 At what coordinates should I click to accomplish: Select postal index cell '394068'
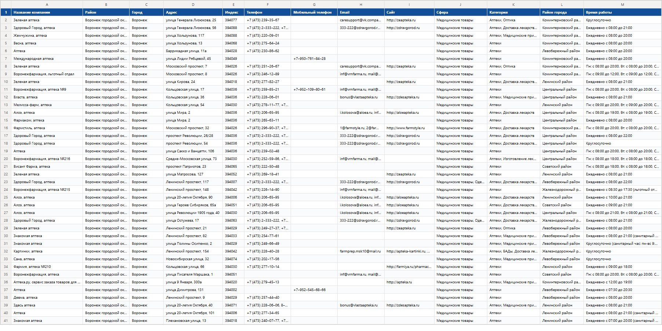[x=233, y=43]
